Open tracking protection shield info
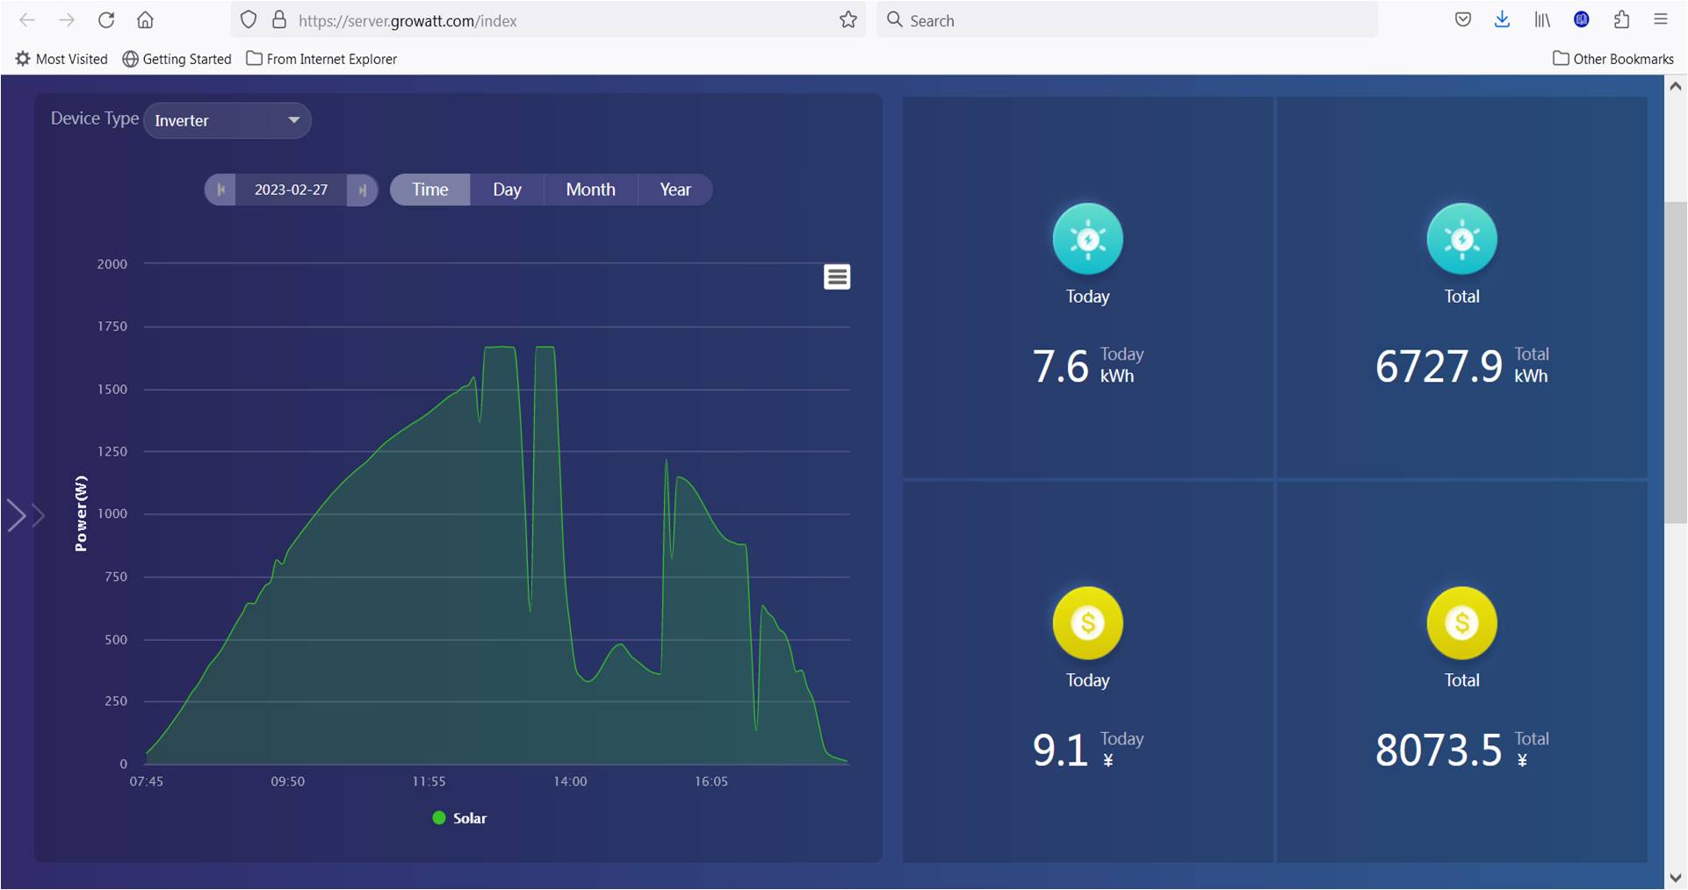This screenshot has width=1688, height=890. (x=249, y=20)
